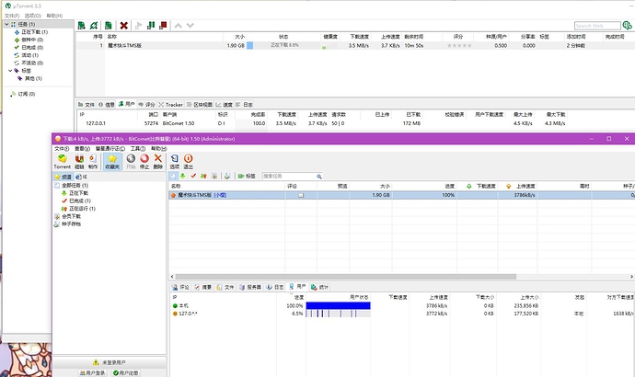
Task: Click the green search icon beside Search Web
Action: pyautogui.click(x=628, y=26)
